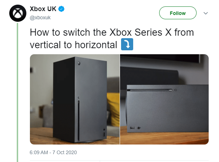
Task: Click the USB port on the horizontal console
Action: click(x=132, y=128)
